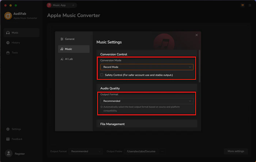The height and width of the screenshot is (162, 256).
Task: Click the Music Settings title
Action: 109,42
